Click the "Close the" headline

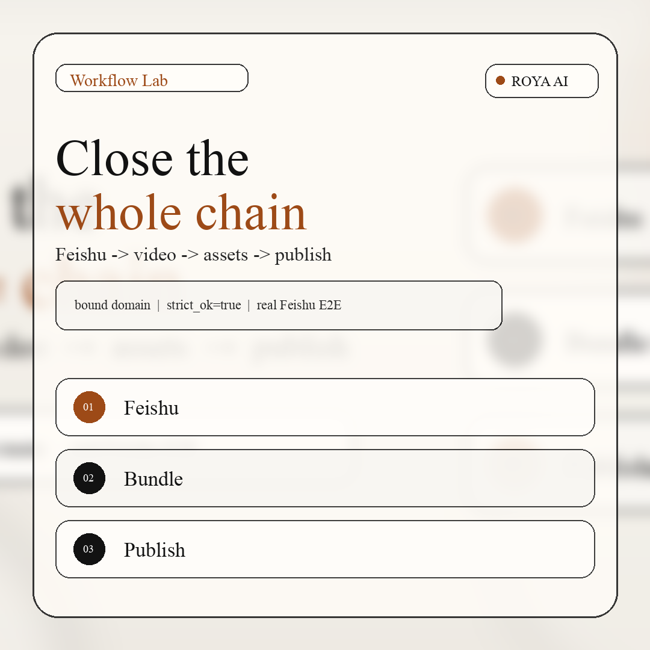click(152, 158)
